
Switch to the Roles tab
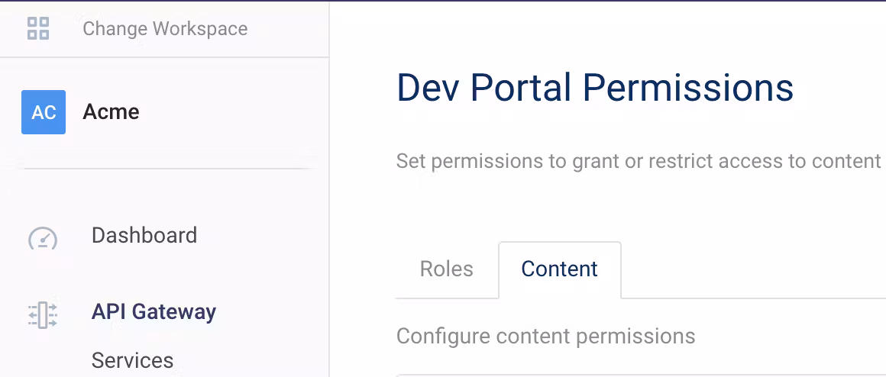tap(447, 269)
